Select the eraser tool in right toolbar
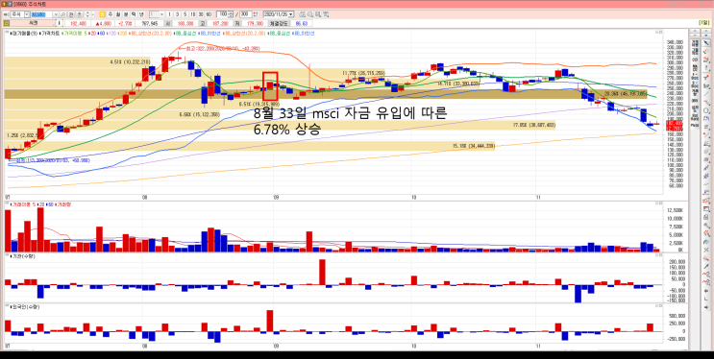Viewport: 714px width, 359px height. point(706,51)
